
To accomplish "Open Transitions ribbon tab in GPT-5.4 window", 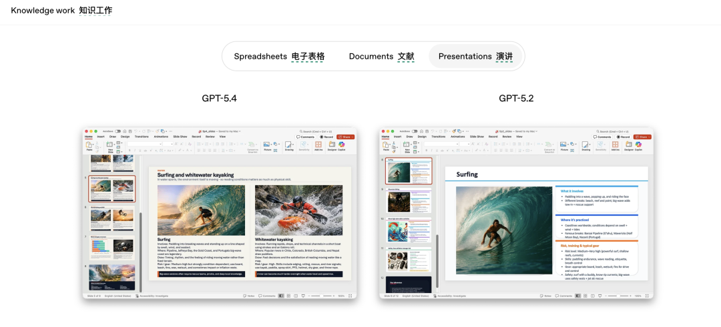I will click(x=142, y=137).
